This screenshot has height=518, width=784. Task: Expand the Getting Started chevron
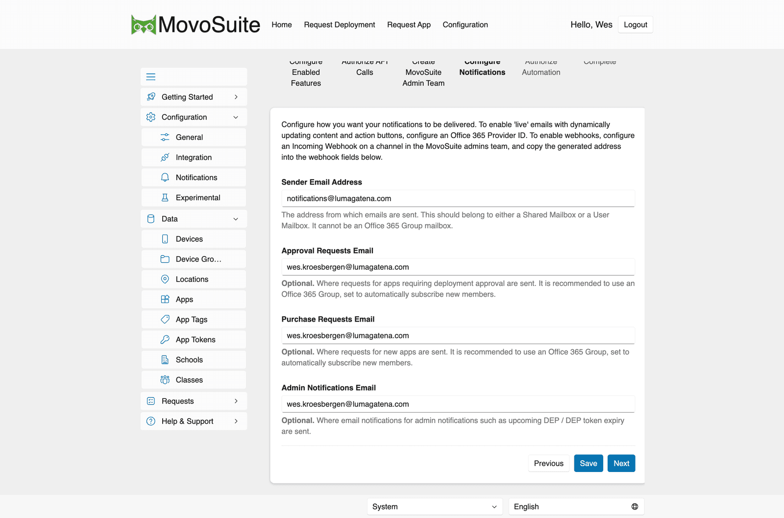[236, 97]
